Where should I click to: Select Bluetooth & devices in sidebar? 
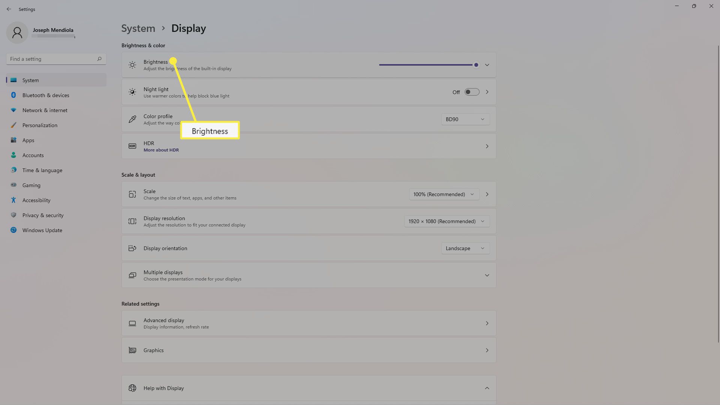coord(56,95)
